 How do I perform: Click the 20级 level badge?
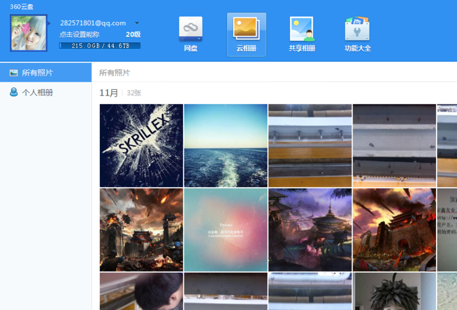[133, 35]
